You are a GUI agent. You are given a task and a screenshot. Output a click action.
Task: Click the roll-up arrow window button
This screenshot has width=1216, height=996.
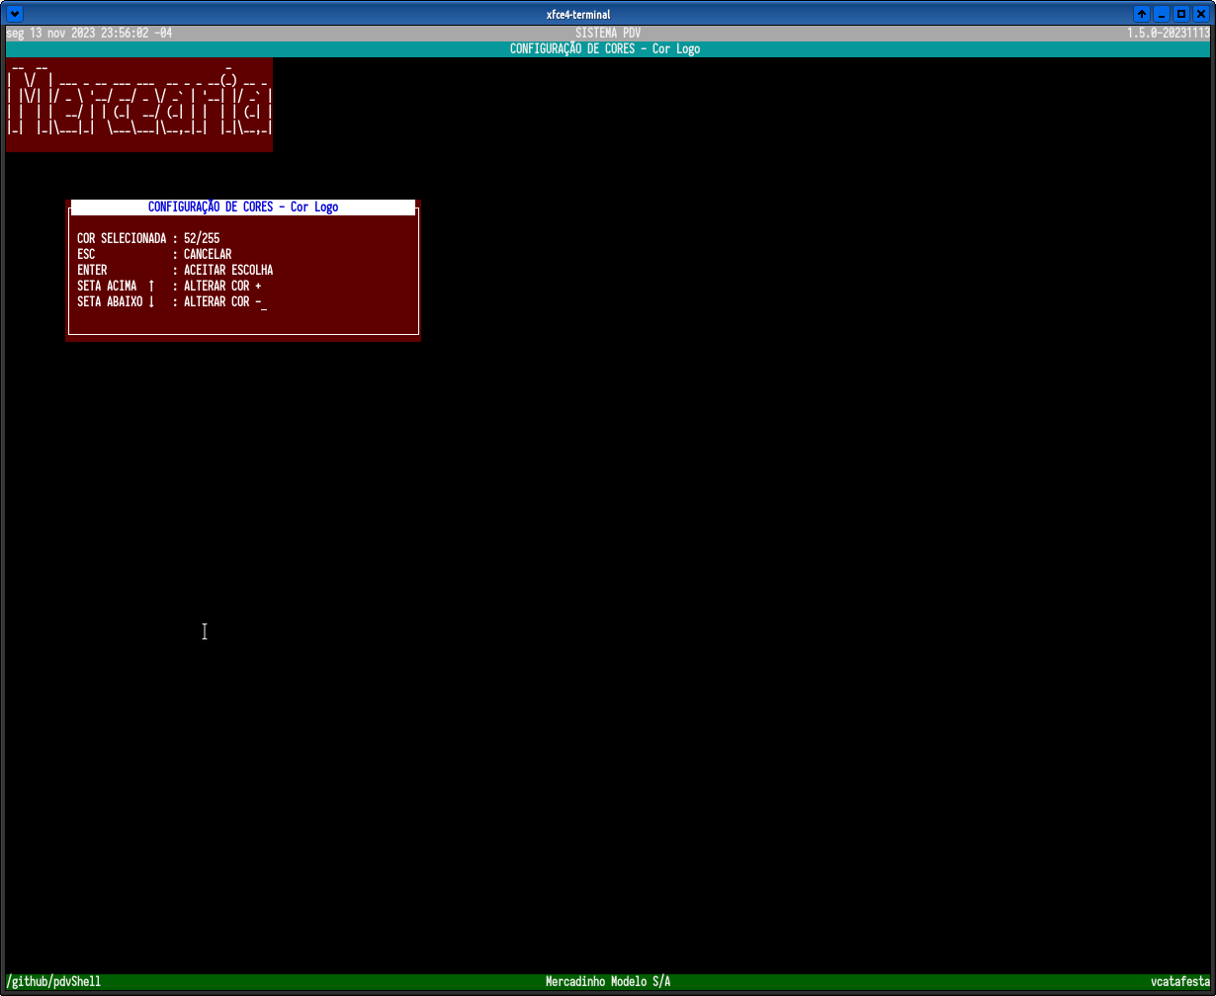[1142, 14]
